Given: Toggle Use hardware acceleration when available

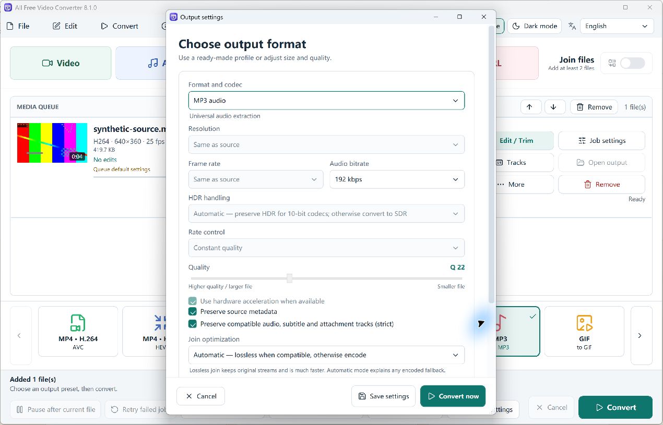Looking at the screenshot, I should coord(193,301).
